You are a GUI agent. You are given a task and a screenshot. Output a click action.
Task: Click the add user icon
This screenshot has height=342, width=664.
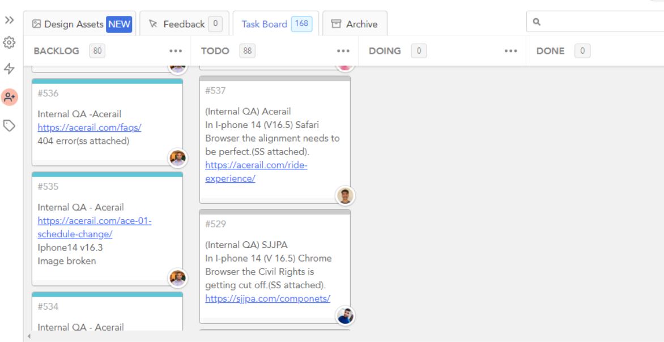tap(9, 97)
